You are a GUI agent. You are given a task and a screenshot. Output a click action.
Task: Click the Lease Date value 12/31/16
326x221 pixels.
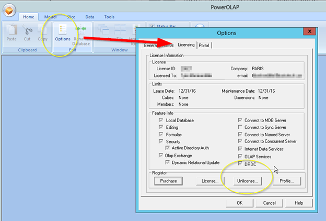pos(187,91)
